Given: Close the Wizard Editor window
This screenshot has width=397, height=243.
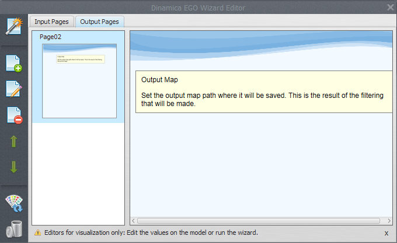Looking at the screenshot, I should coord(390,7).
